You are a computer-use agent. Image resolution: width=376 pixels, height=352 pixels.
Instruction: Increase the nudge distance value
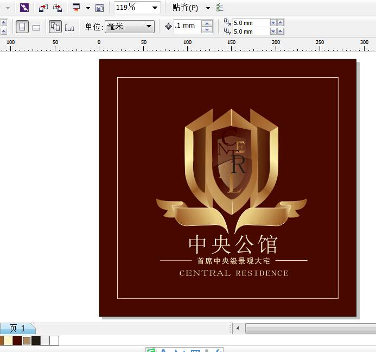207,23
